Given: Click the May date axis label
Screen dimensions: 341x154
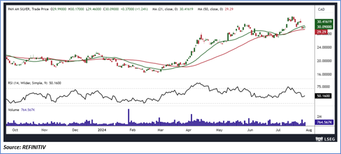Looking at the screenshot, I should [219, 130].
